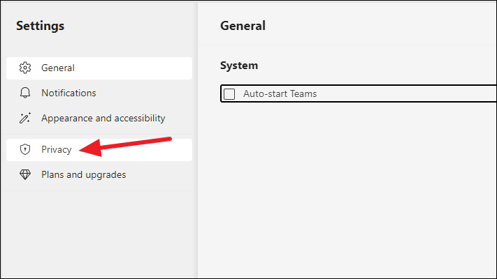Open Plans and upgrades text label
The height and width of the screenshot is (279, 497).
point(83,175)
